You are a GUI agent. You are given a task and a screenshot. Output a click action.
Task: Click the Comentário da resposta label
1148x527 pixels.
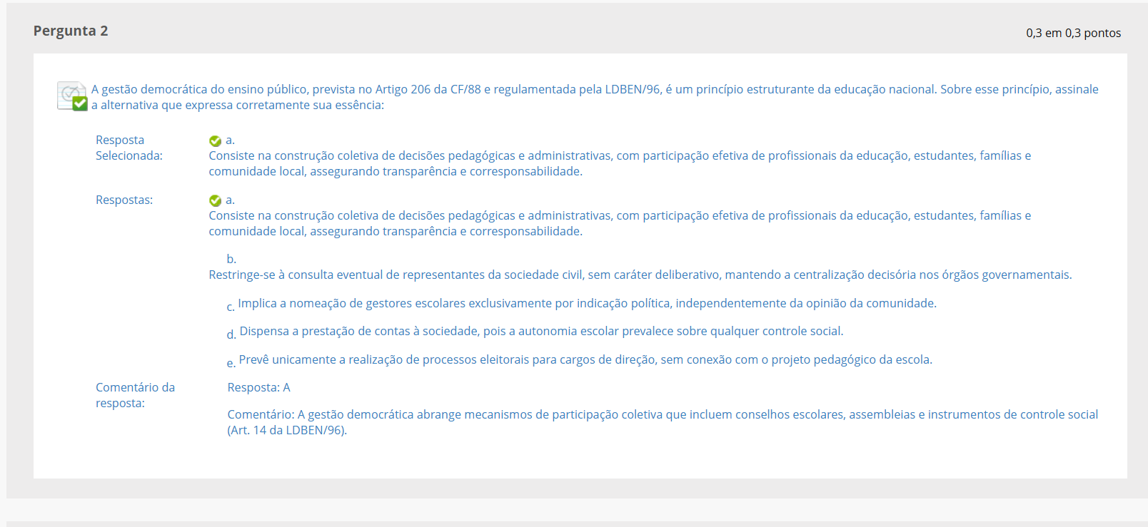[135, 395]
